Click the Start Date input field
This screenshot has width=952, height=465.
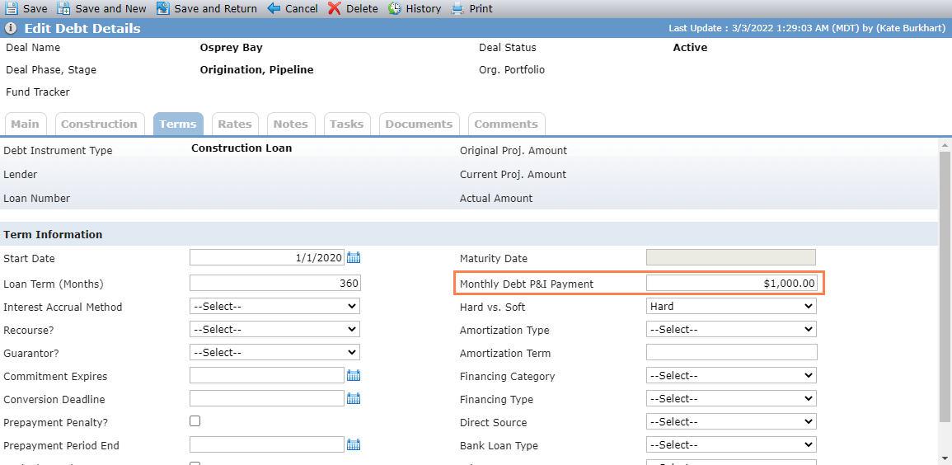point(267,257)
